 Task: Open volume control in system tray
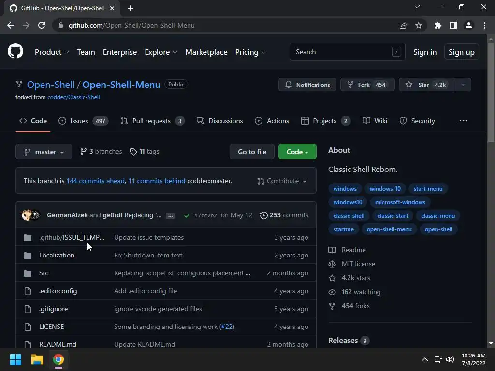(450, 359)
